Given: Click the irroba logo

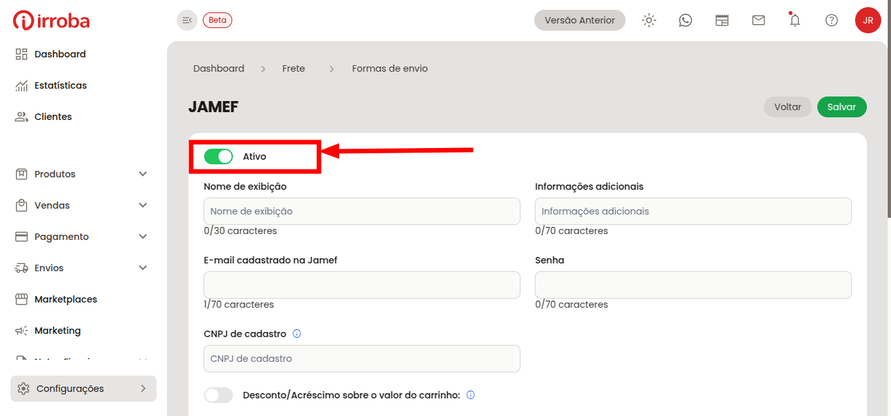Looking at the screenshot, I should click(x=52, y=20).
